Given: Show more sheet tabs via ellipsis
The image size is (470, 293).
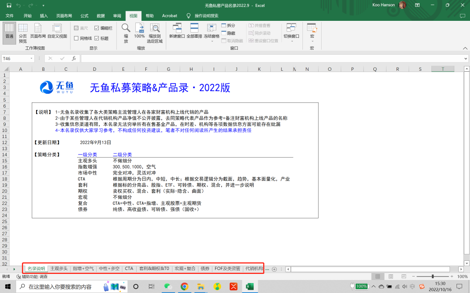Looking at the screenshot, I should click(267, 269).
